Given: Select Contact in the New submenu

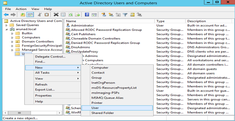Looking at the screenshot, I should [117, 73].
